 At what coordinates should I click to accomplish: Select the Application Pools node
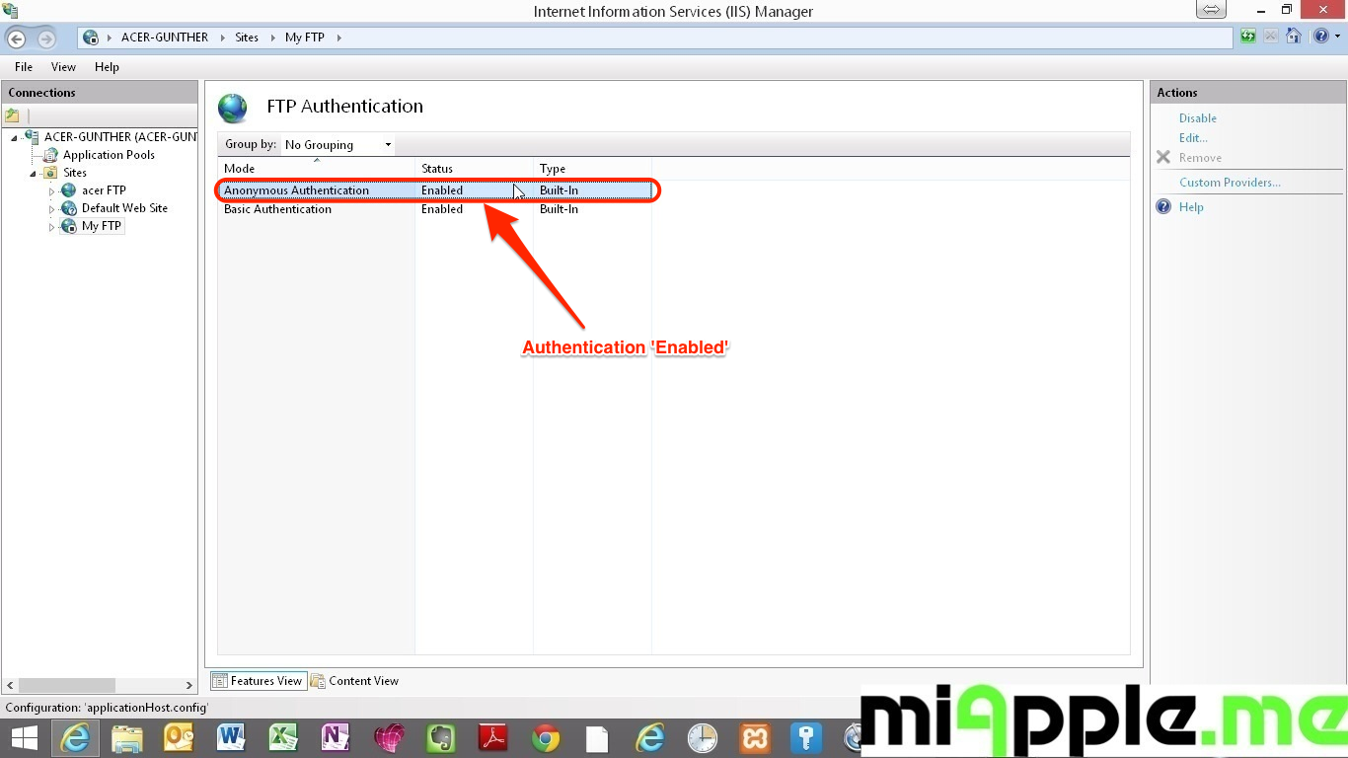pos(108,155)
